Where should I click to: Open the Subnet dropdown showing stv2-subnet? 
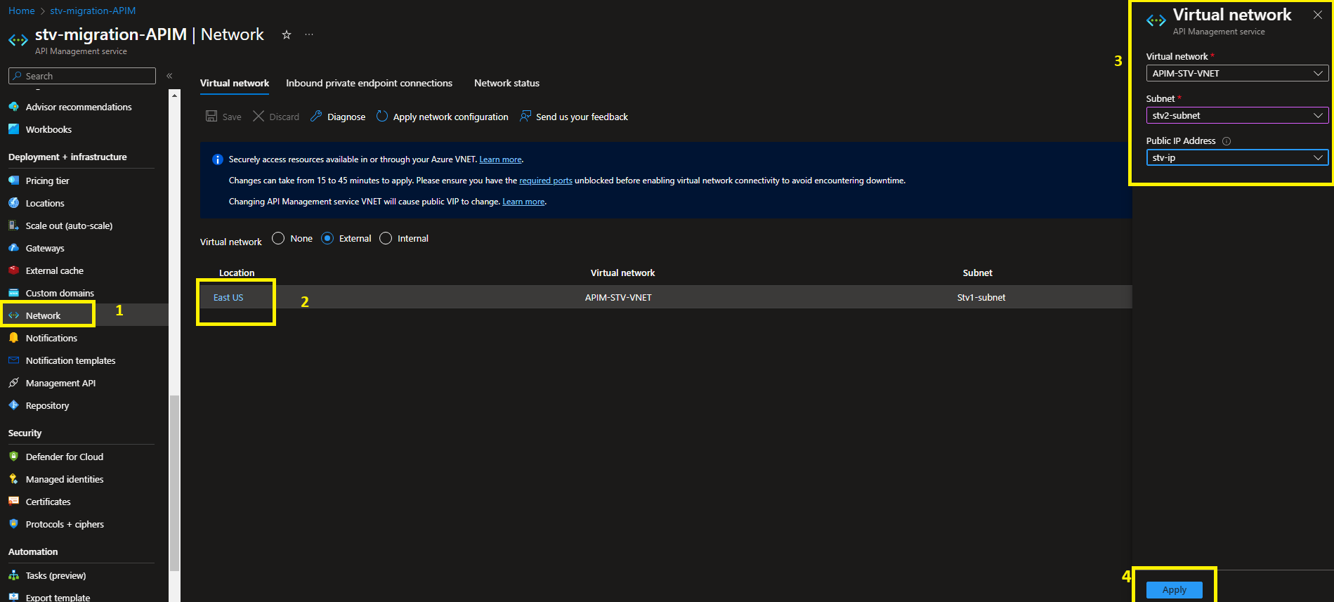[1237, 115]
